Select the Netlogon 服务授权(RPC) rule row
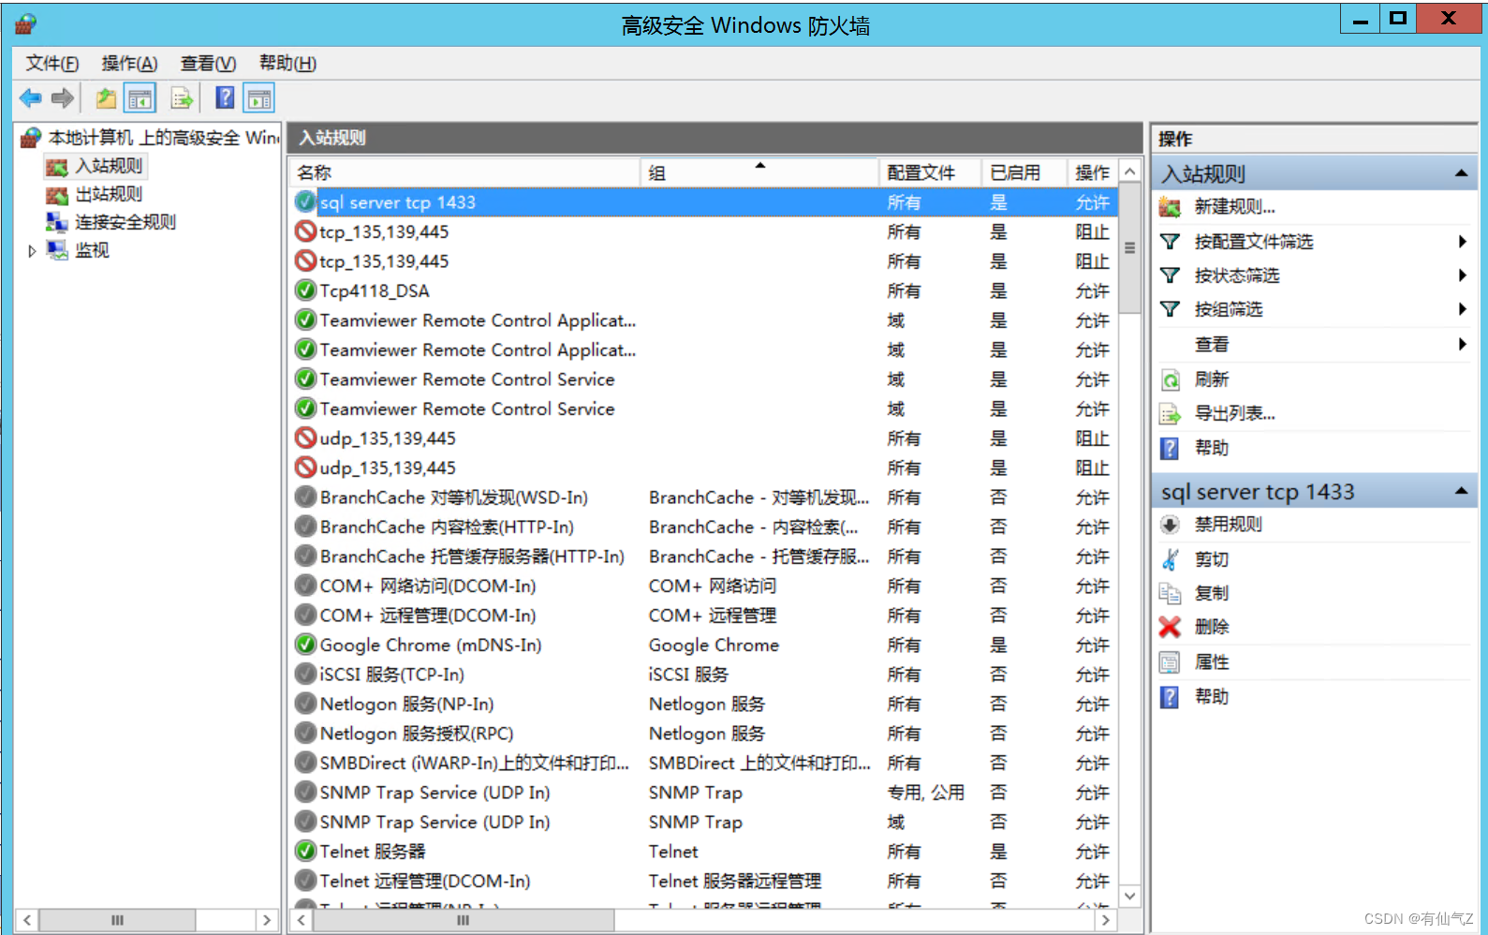This screenshot has width=1488, height=935. [704, 733]
